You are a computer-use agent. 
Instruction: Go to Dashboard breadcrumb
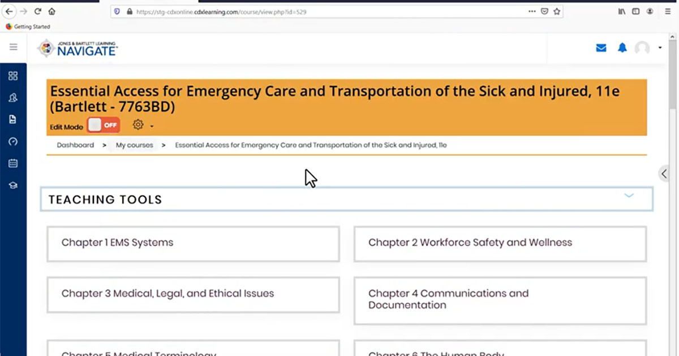(x=75, y=145)
